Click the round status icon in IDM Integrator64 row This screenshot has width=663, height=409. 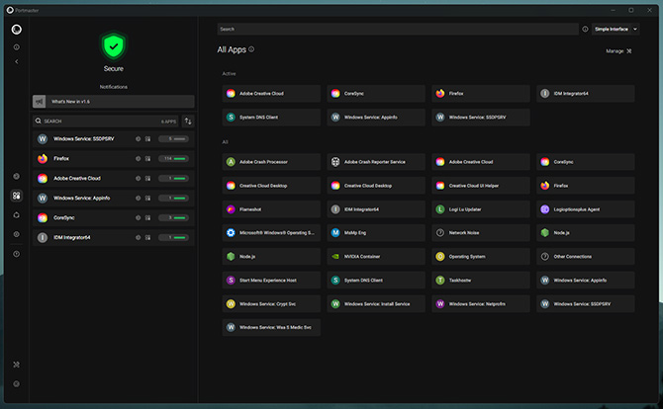pos(138,237)
